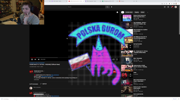The width and height of the screenshot is (180, 101).
Task: Start voice search with microphone icon
Action: [x=112, y=7]
